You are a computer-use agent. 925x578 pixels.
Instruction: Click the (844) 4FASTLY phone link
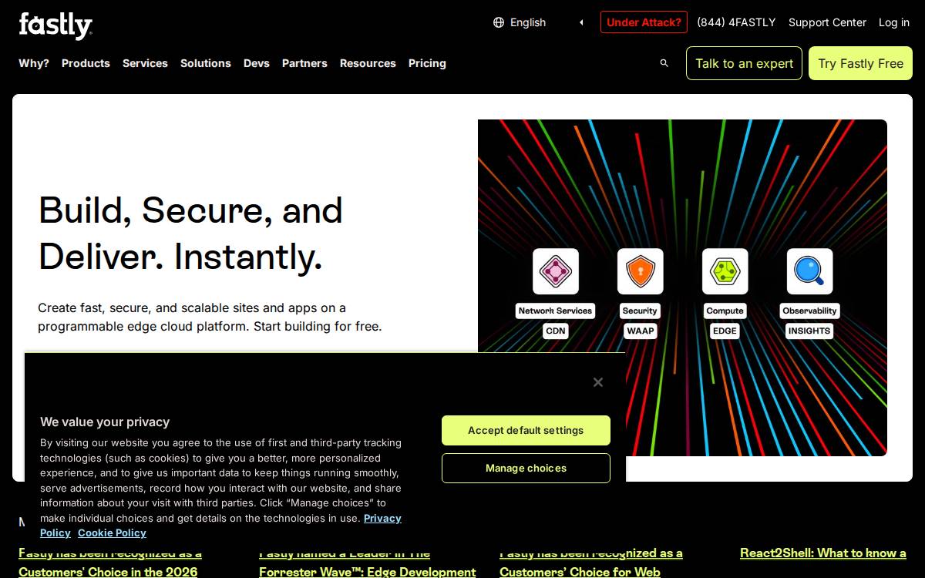(x=736, y=22)
